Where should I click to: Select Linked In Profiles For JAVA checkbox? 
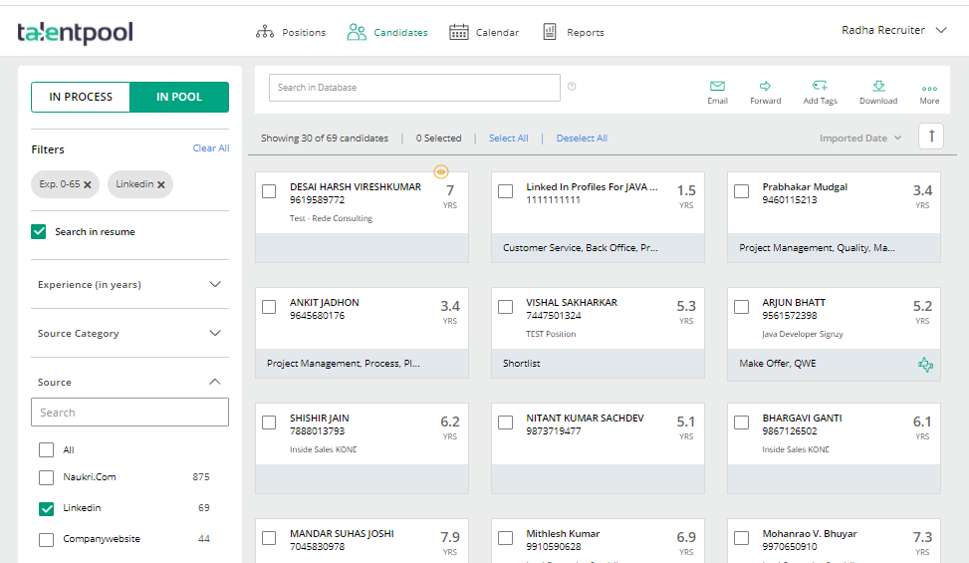click(x=506, y=191)
